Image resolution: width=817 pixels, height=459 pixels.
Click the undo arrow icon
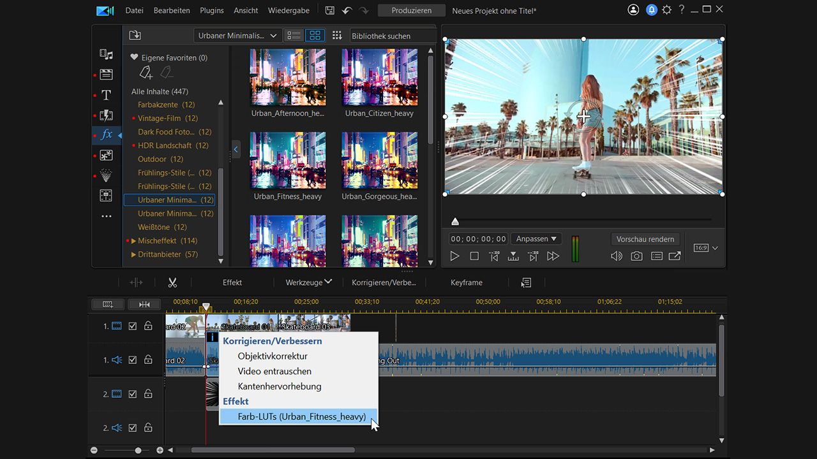(347, 10)
